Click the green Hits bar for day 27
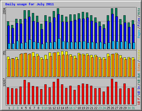 tap(116, 12)
